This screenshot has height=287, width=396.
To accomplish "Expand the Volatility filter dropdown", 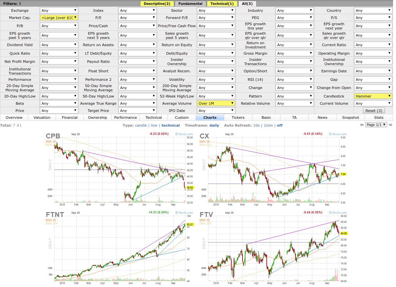I will point(216,80).
